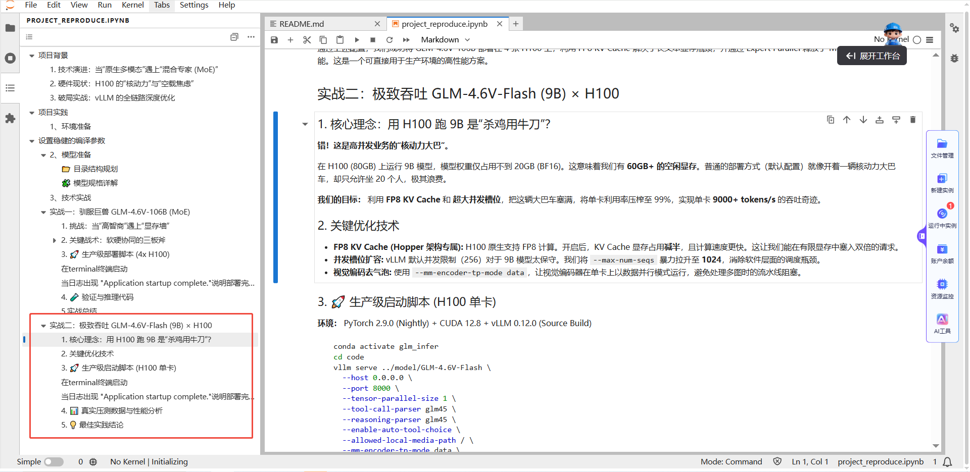
Task: Toggle Simple interface mode switch
Action: [x=54, y=462]
